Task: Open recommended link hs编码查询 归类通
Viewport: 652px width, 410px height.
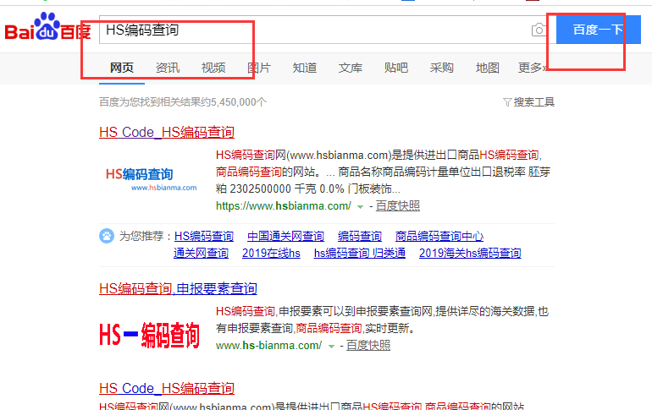Action: pos(360,253)
